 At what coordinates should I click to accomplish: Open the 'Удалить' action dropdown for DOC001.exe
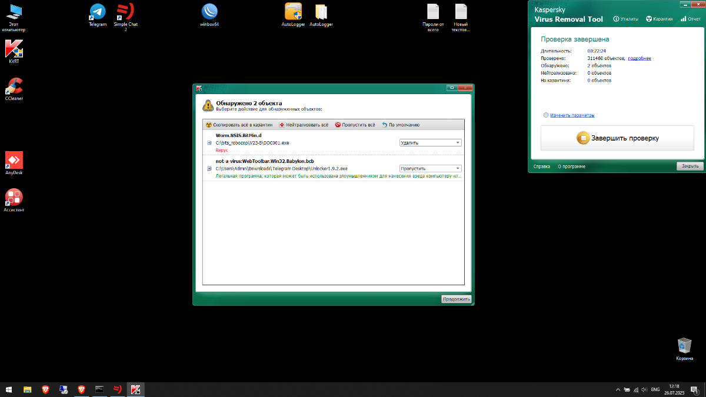pos(431,143)
